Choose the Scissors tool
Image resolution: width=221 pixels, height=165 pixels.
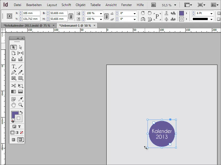pyautogui.click(x=13, y=86)
